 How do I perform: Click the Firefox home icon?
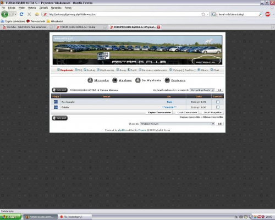click(37, 14)
